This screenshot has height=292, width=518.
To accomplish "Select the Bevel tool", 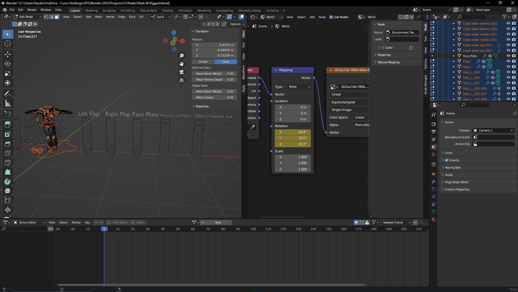I will (x=8, y=144).
